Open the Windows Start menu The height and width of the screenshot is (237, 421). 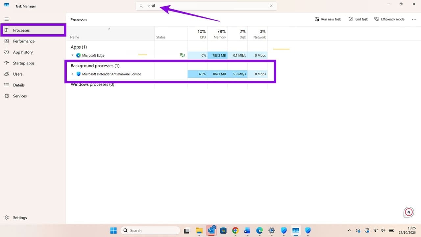pos(113,230)
